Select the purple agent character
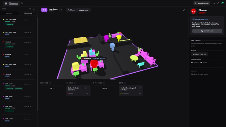The height and width of the screenshot is (127, 226). coord(106,38)
